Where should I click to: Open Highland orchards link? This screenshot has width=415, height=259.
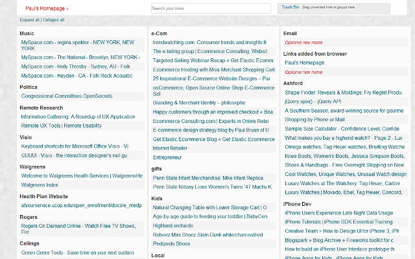click(173, 226)
